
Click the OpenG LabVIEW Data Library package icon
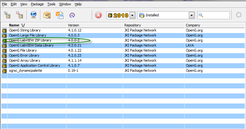point(4,46)
